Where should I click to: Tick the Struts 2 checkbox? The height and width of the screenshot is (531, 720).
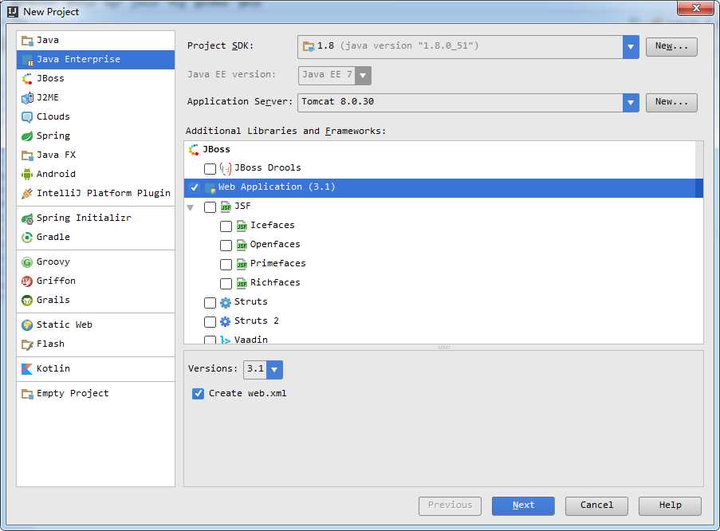[x=210, y=321]
